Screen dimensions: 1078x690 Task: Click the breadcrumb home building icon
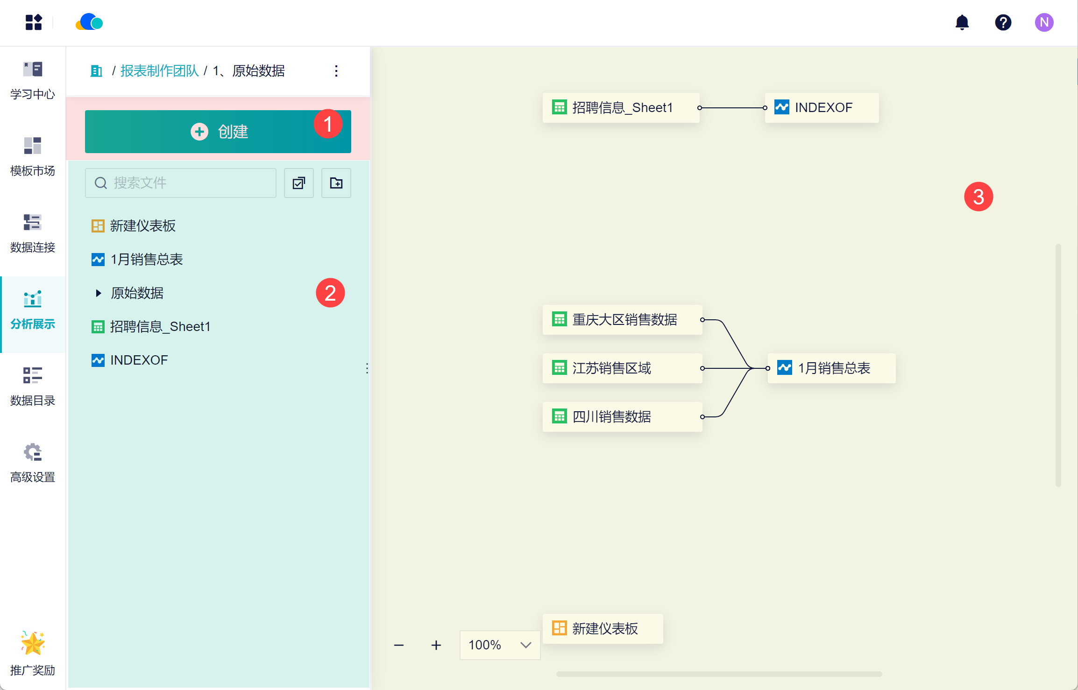coord(96,71)
